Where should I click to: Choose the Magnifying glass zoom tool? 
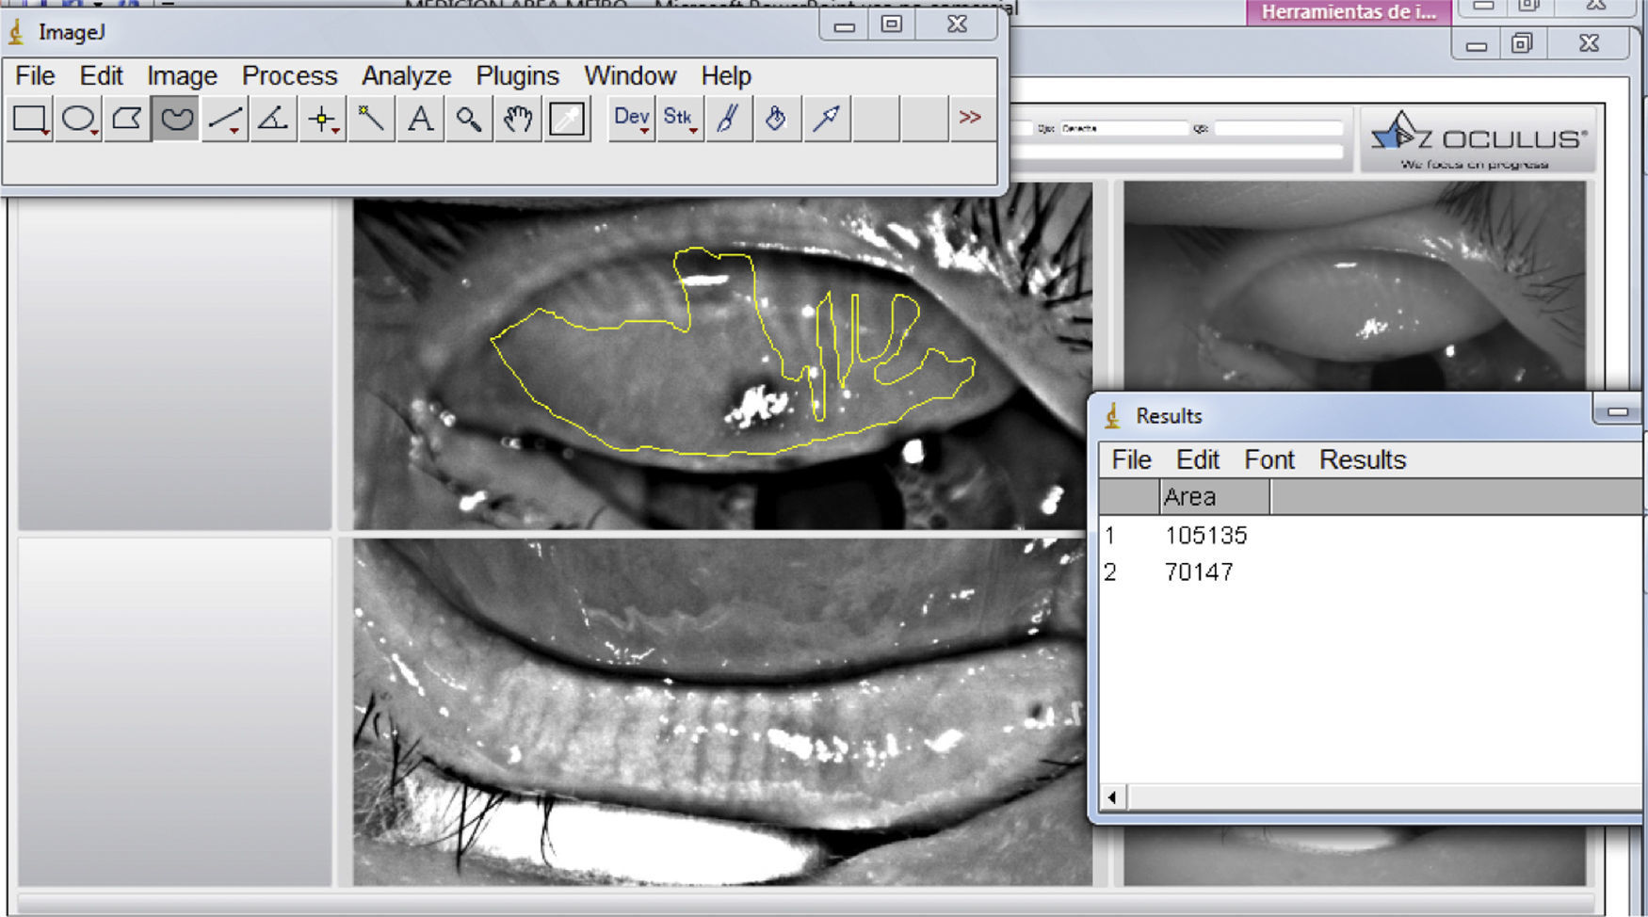[469, 119]
